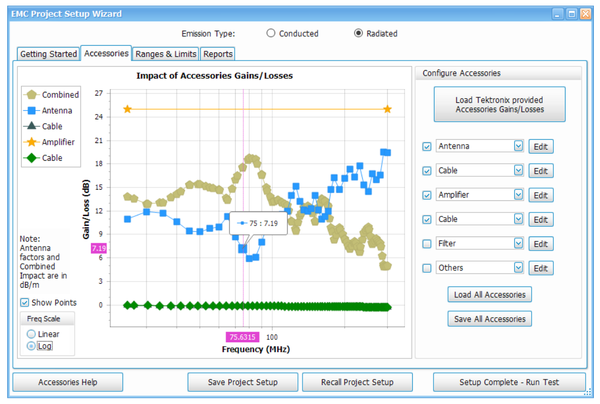
Task: Click the 75.6315 frequency marker label
Action: [242, 337]
